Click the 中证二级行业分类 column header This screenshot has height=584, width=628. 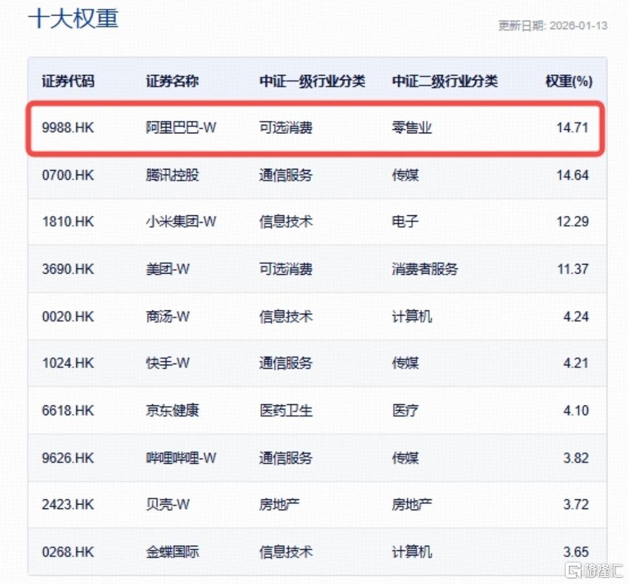(445, 81)
